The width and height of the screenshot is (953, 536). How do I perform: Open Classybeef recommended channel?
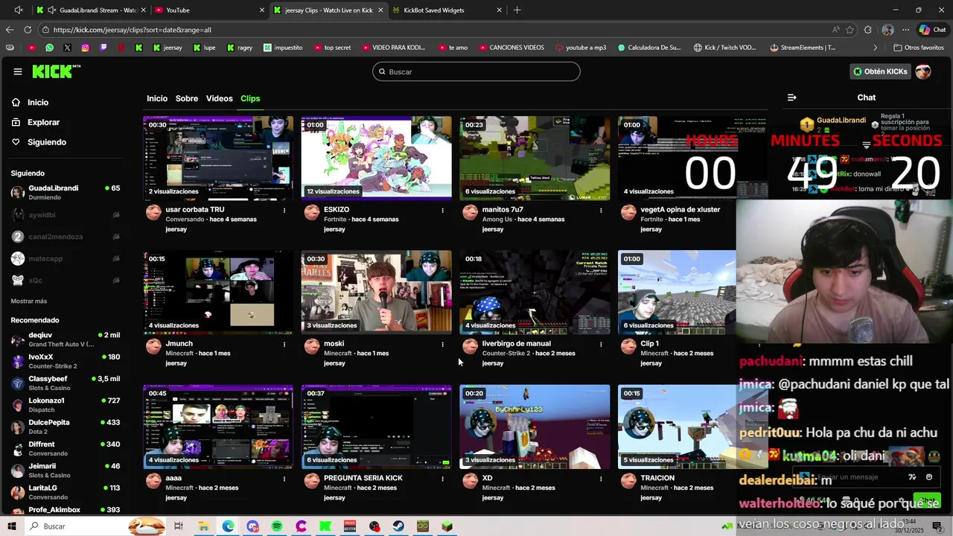66,383
